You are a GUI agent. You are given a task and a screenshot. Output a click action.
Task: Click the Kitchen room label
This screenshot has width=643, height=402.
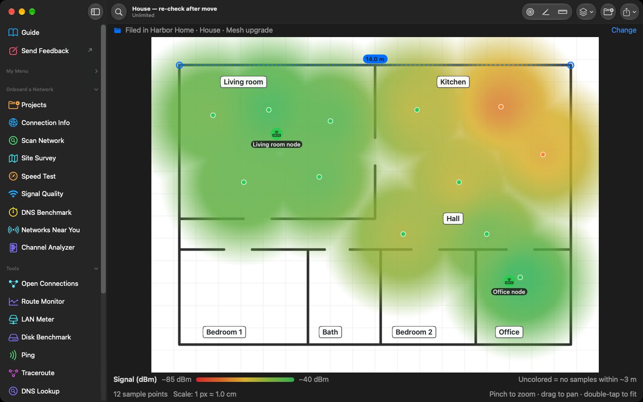pos(453,82)
